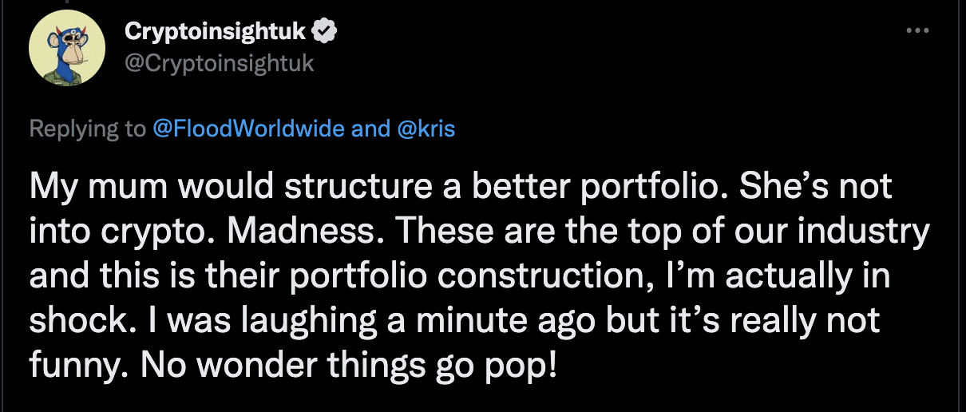The image size is (966, 412).
Task: Open the Bored Ape profile picture
Action: (67, 49)
